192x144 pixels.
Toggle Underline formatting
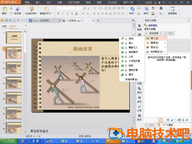pos(68,13)
